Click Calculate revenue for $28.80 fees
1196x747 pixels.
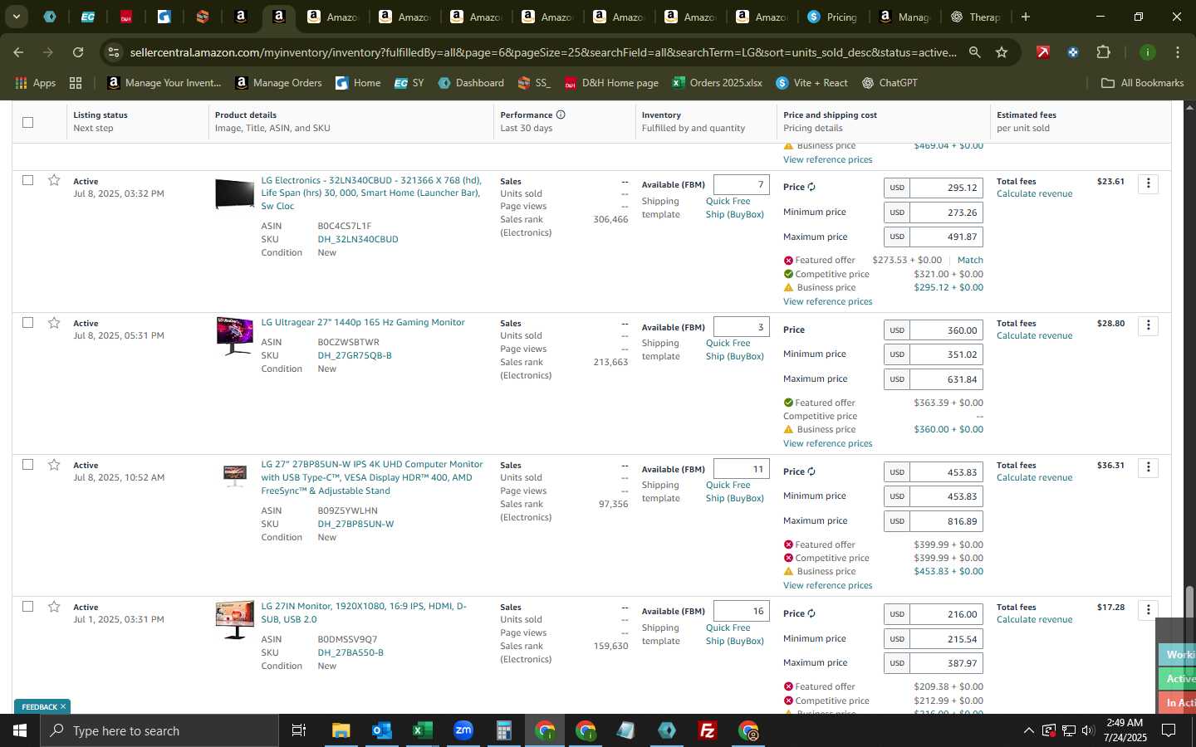(1034, 335)
